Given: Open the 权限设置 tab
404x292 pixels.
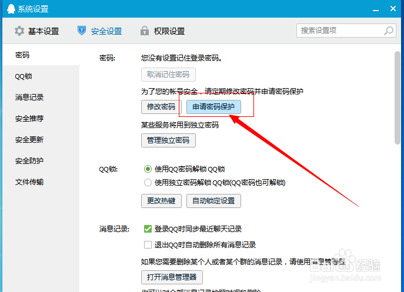Looking at the screenshot, I should [162, 31].
